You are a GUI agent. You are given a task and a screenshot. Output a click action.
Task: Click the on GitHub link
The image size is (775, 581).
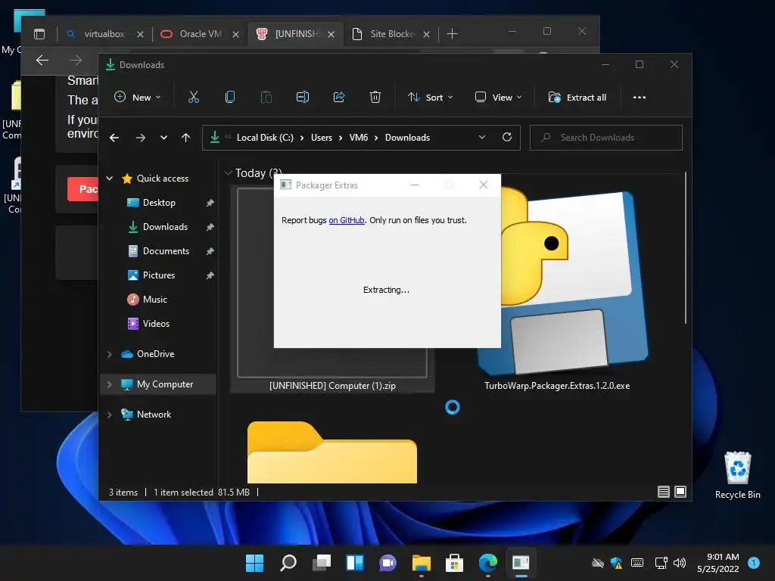347,220
